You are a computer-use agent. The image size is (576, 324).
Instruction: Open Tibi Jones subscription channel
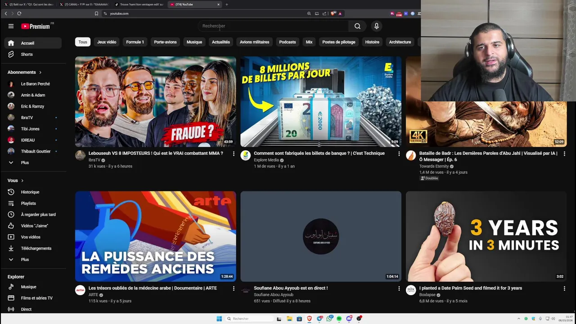pos(33,129)
